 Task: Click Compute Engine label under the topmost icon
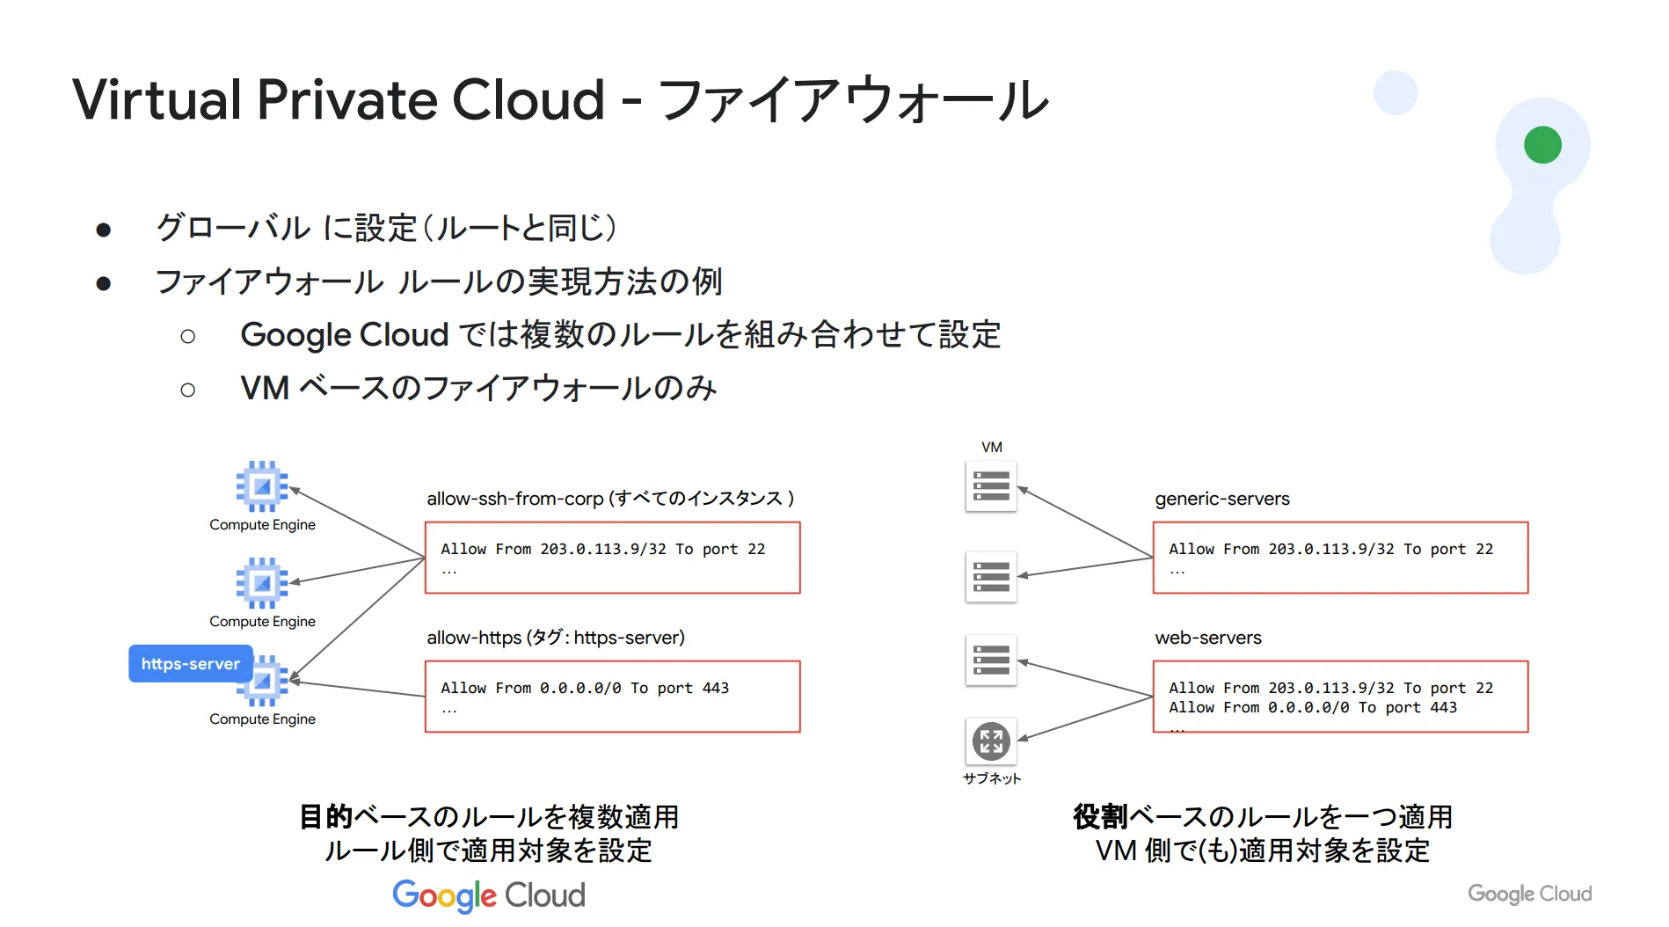pos(262,525)
